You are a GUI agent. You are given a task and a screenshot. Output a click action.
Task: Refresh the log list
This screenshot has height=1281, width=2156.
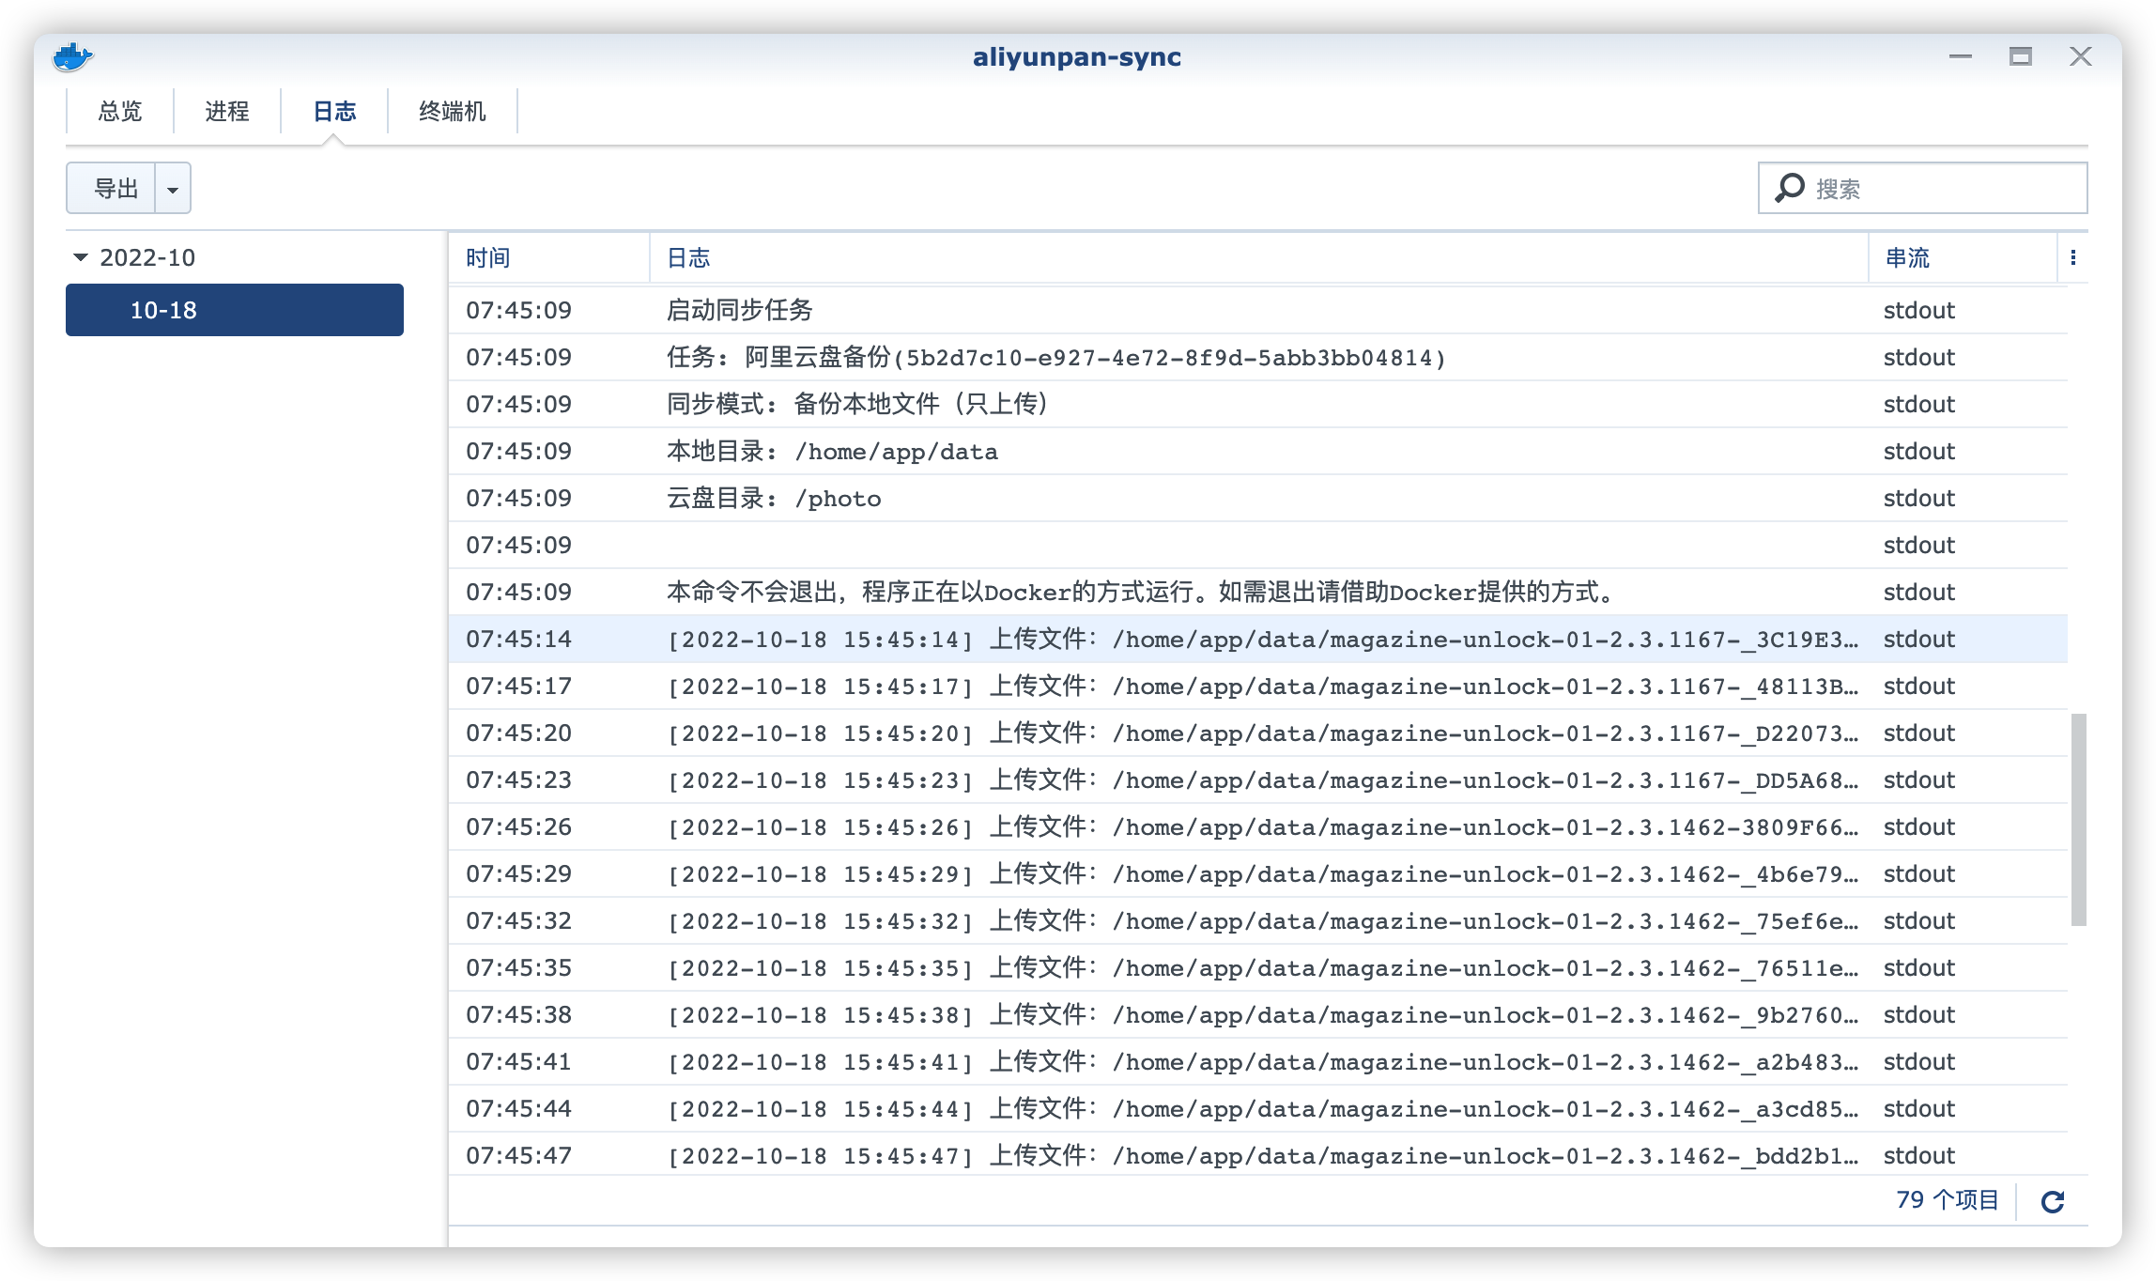pos(2053,1201)
